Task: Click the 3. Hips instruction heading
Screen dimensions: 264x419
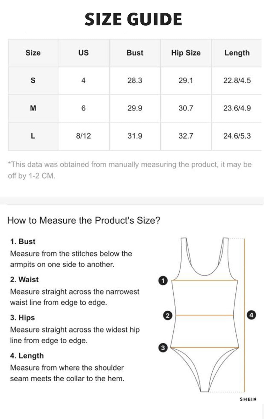Action: [x=23, y=318]
